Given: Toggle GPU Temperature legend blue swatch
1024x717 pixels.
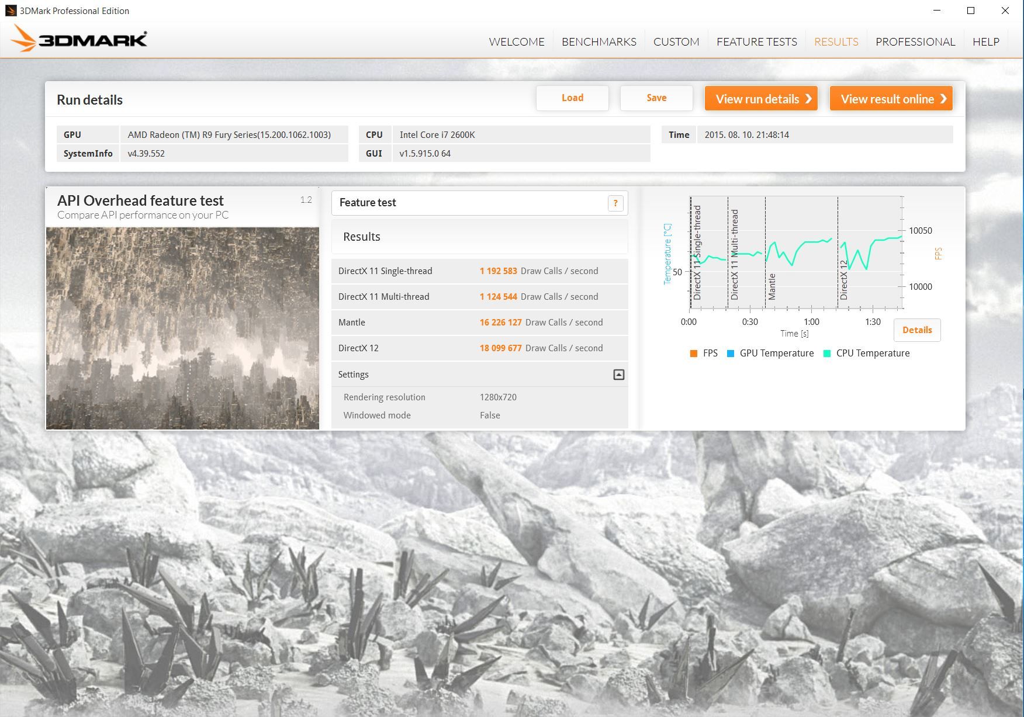Looking at the screenshot, I should pos(731,354).
